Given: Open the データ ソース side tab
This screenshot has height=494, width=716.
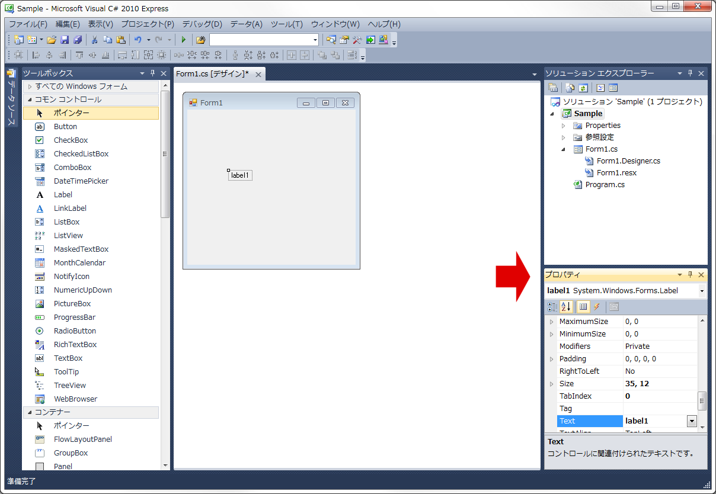Looking at the screenshot, I should tap(11, 98).
